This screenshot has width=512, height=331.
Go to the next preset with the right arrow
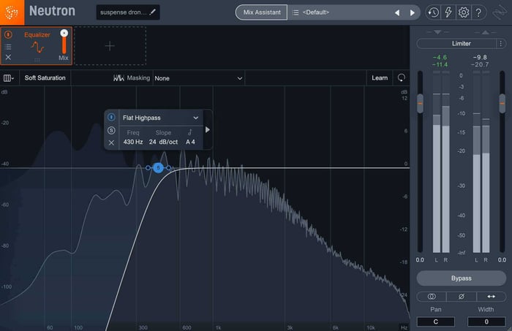[412, 12]
